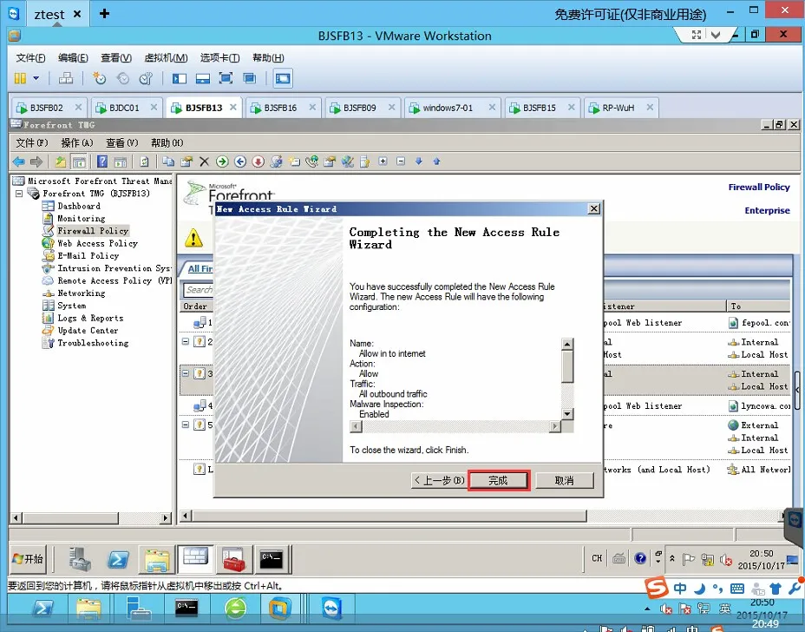Image resolution: width=805 pixels, height=632 pixels.
Task: Switch to windows7-01 VM tab
Action: point(447,108)
